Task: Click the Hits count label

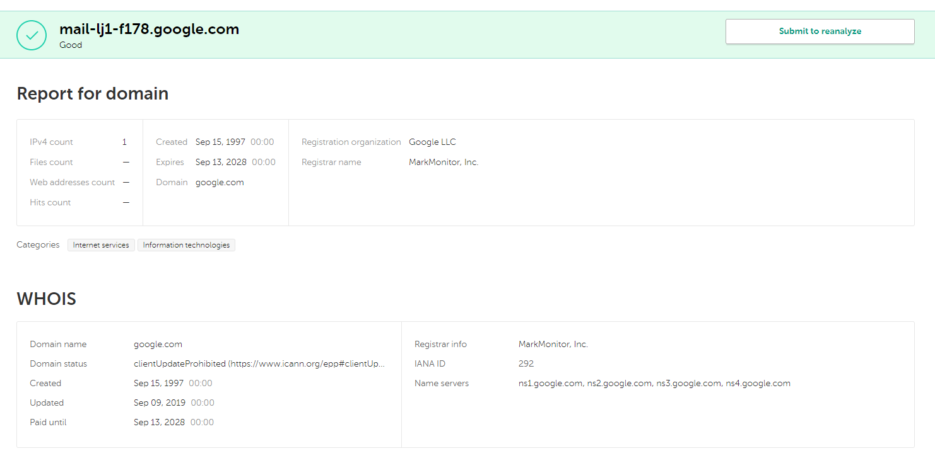Action: click(50, 203)
